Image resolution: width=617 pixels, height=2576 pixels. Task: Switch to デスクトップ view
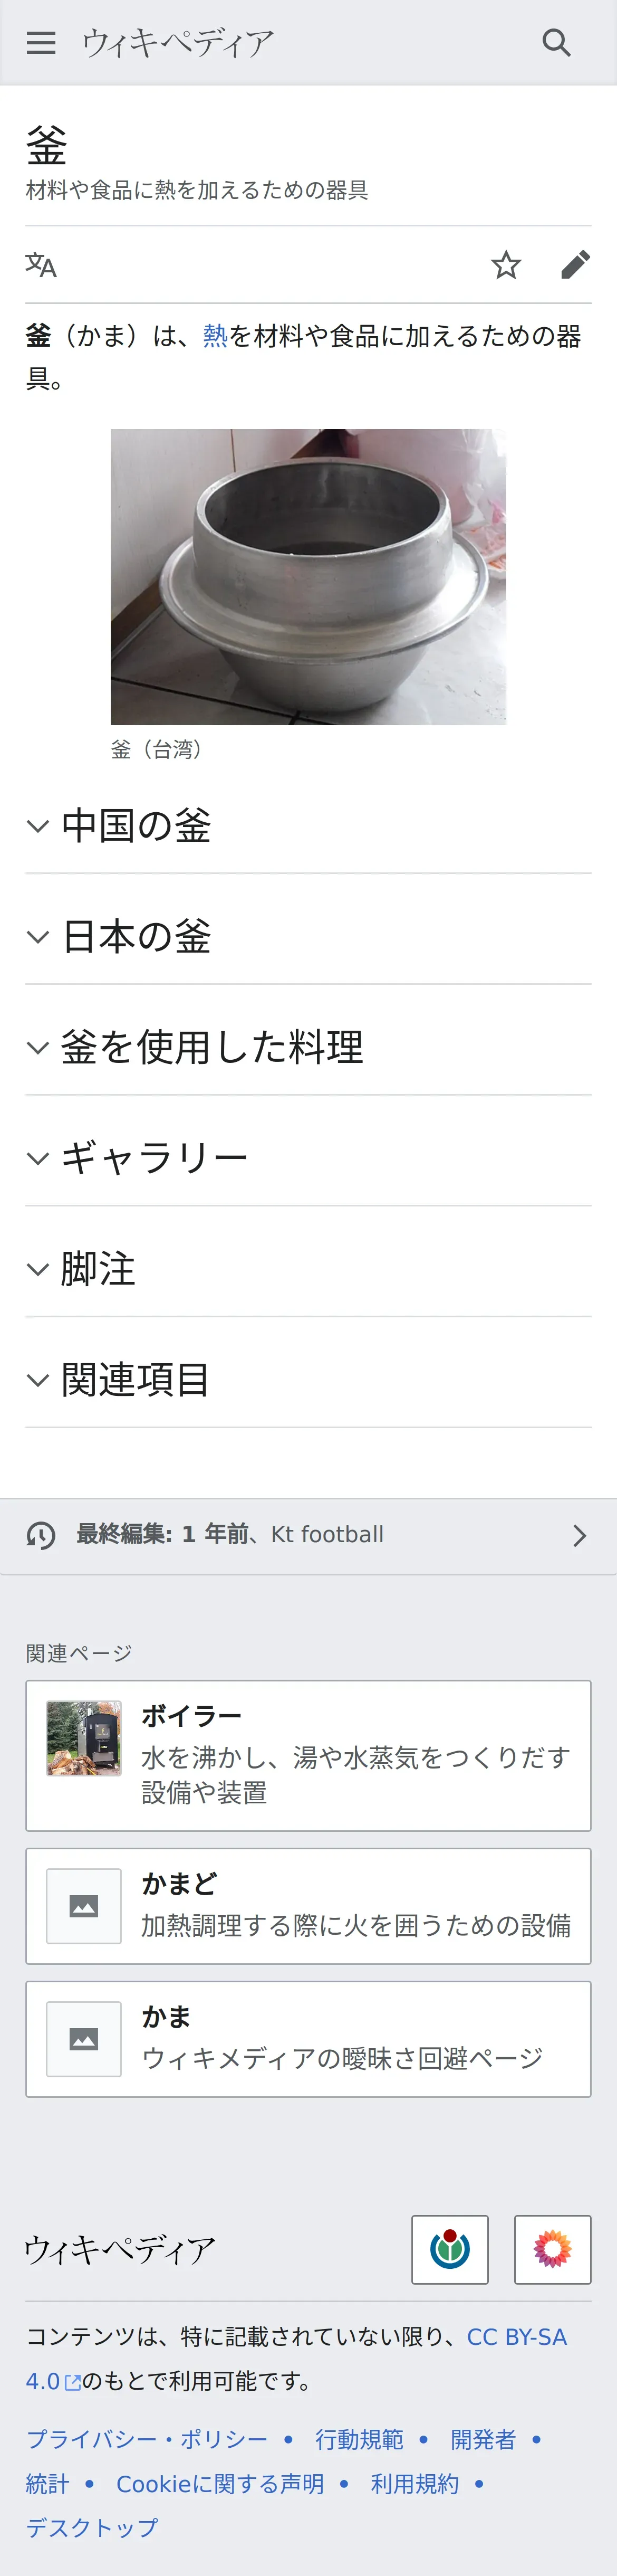click(x=92, y=2527)
